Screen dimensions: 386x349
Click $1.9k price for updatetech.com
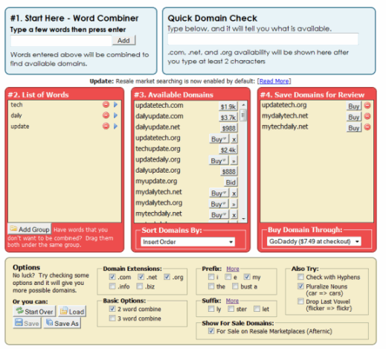coord(228,106)
